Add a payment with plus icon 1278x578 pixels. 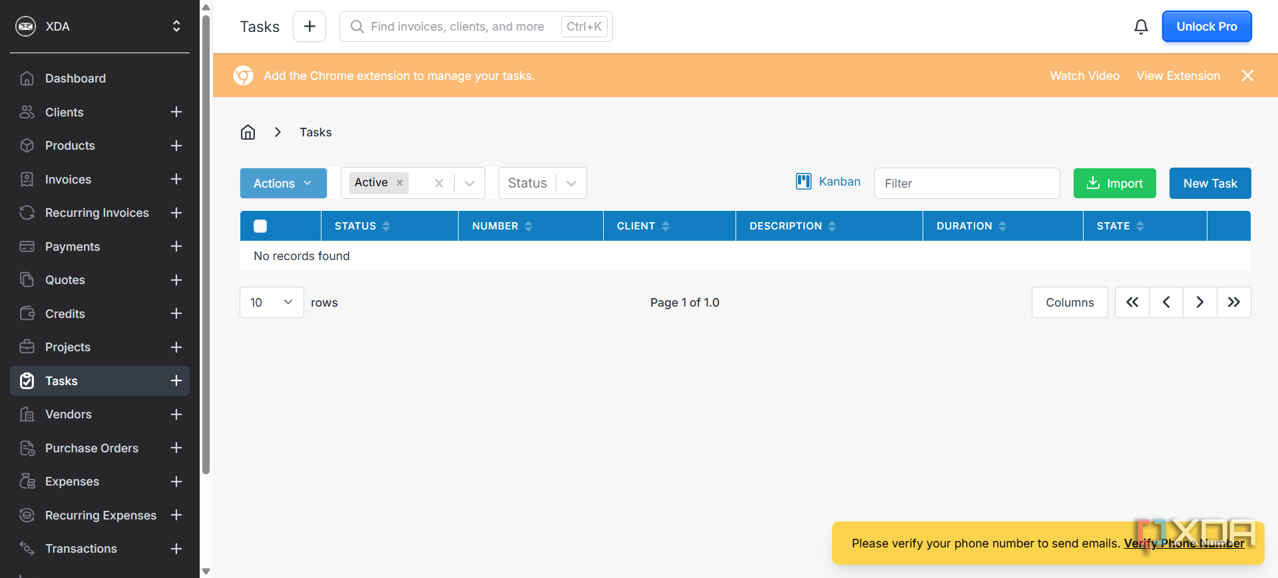pos(176,247)
